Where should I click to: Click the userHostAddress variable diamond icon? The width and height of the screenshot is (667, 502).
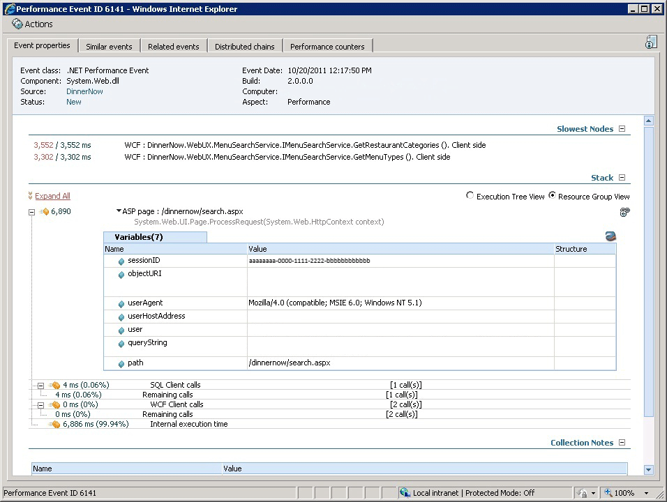point(121,317)
